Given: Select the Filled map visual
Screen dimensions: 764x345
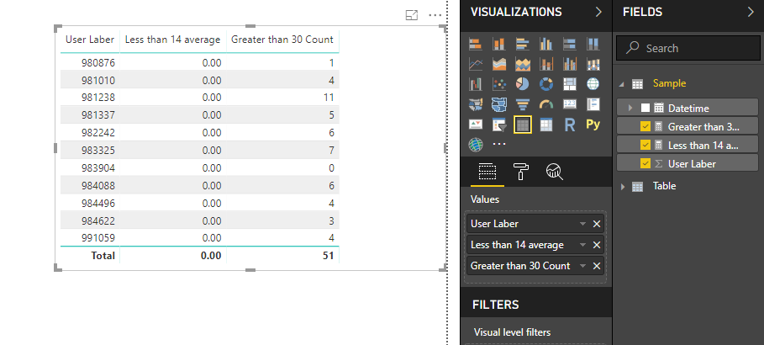Looking at the screenshot, I should pyautogui.click(x=476, y=104).
